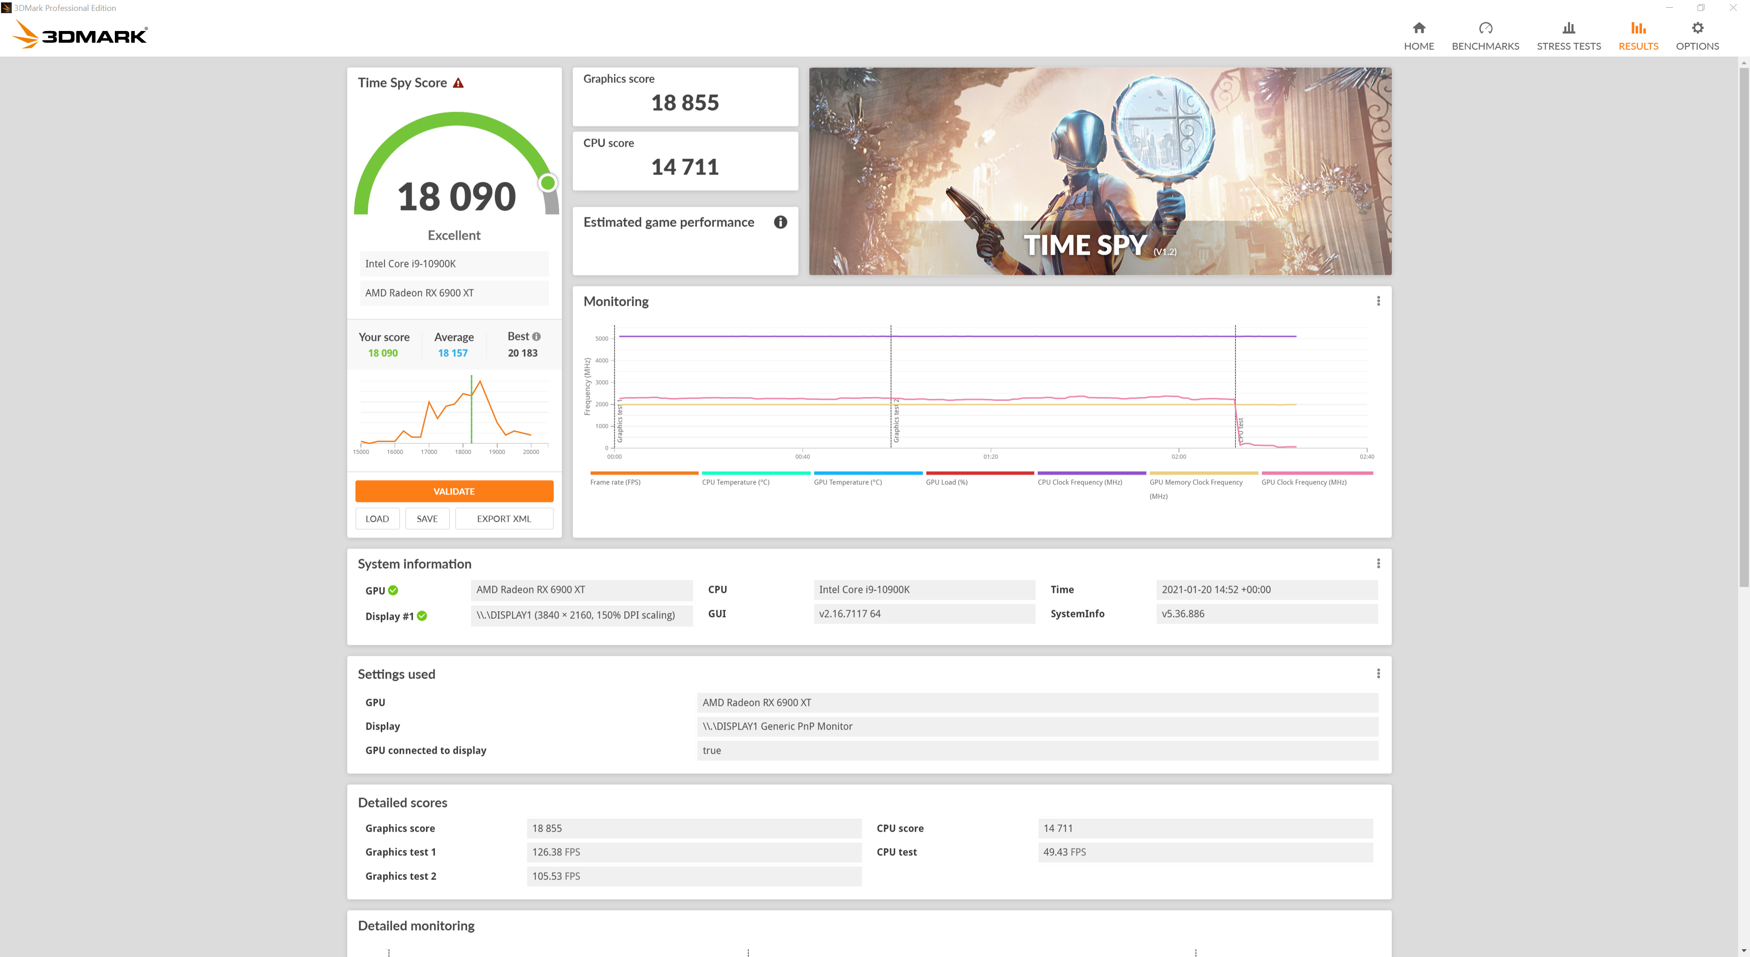
Task: Click the Estimated game performance info icon
Action: pyautogui.click(x=781, y=222)
